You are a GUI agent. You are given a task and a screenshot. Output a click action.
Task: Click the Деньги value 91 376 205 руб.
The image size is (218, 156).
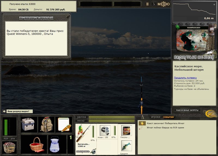tap(56, 10)
